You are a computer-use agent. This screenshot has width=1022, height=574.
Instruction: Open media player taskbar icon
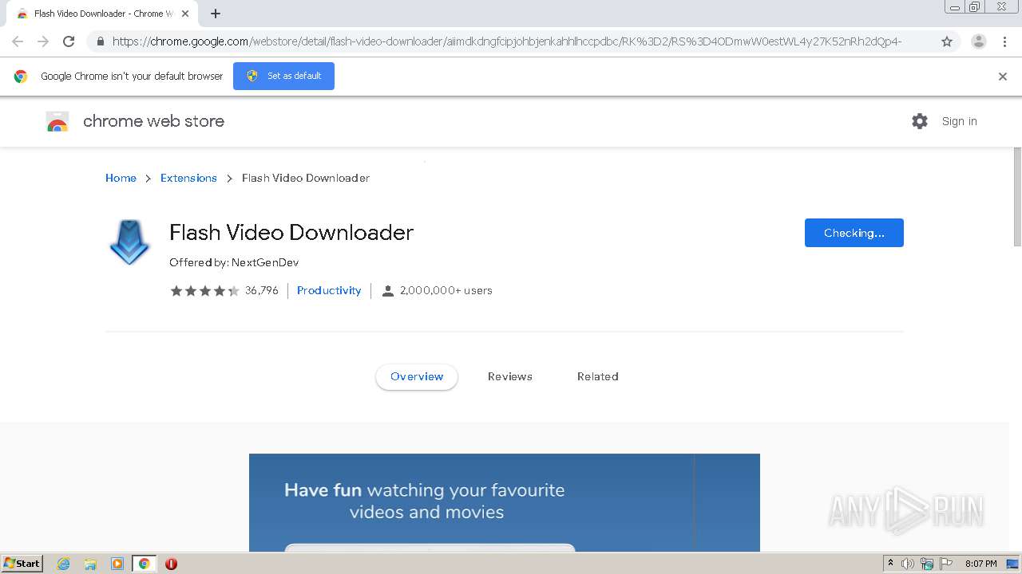[117, 564]
